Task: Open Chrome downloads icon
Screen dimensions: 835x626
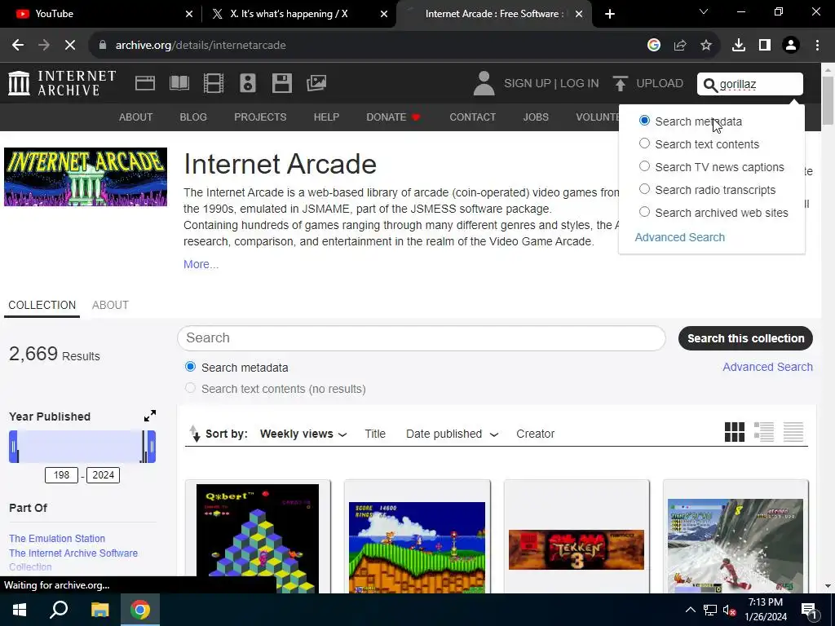Action: pos(739,46)
